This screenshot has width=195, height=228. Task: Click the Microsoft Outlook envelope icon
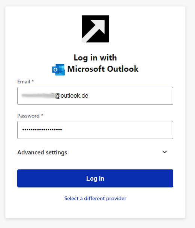[58, 69]
